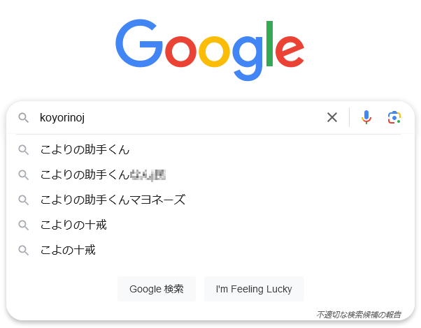Click the blurred text in second suggestion
The width and height of the screenshot is (421, 328).
[x=148, y=174]
